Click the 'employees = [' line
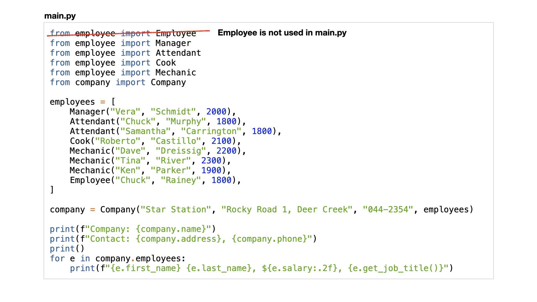The height and width of the screenshot is (302, 537). coord(83,102)
